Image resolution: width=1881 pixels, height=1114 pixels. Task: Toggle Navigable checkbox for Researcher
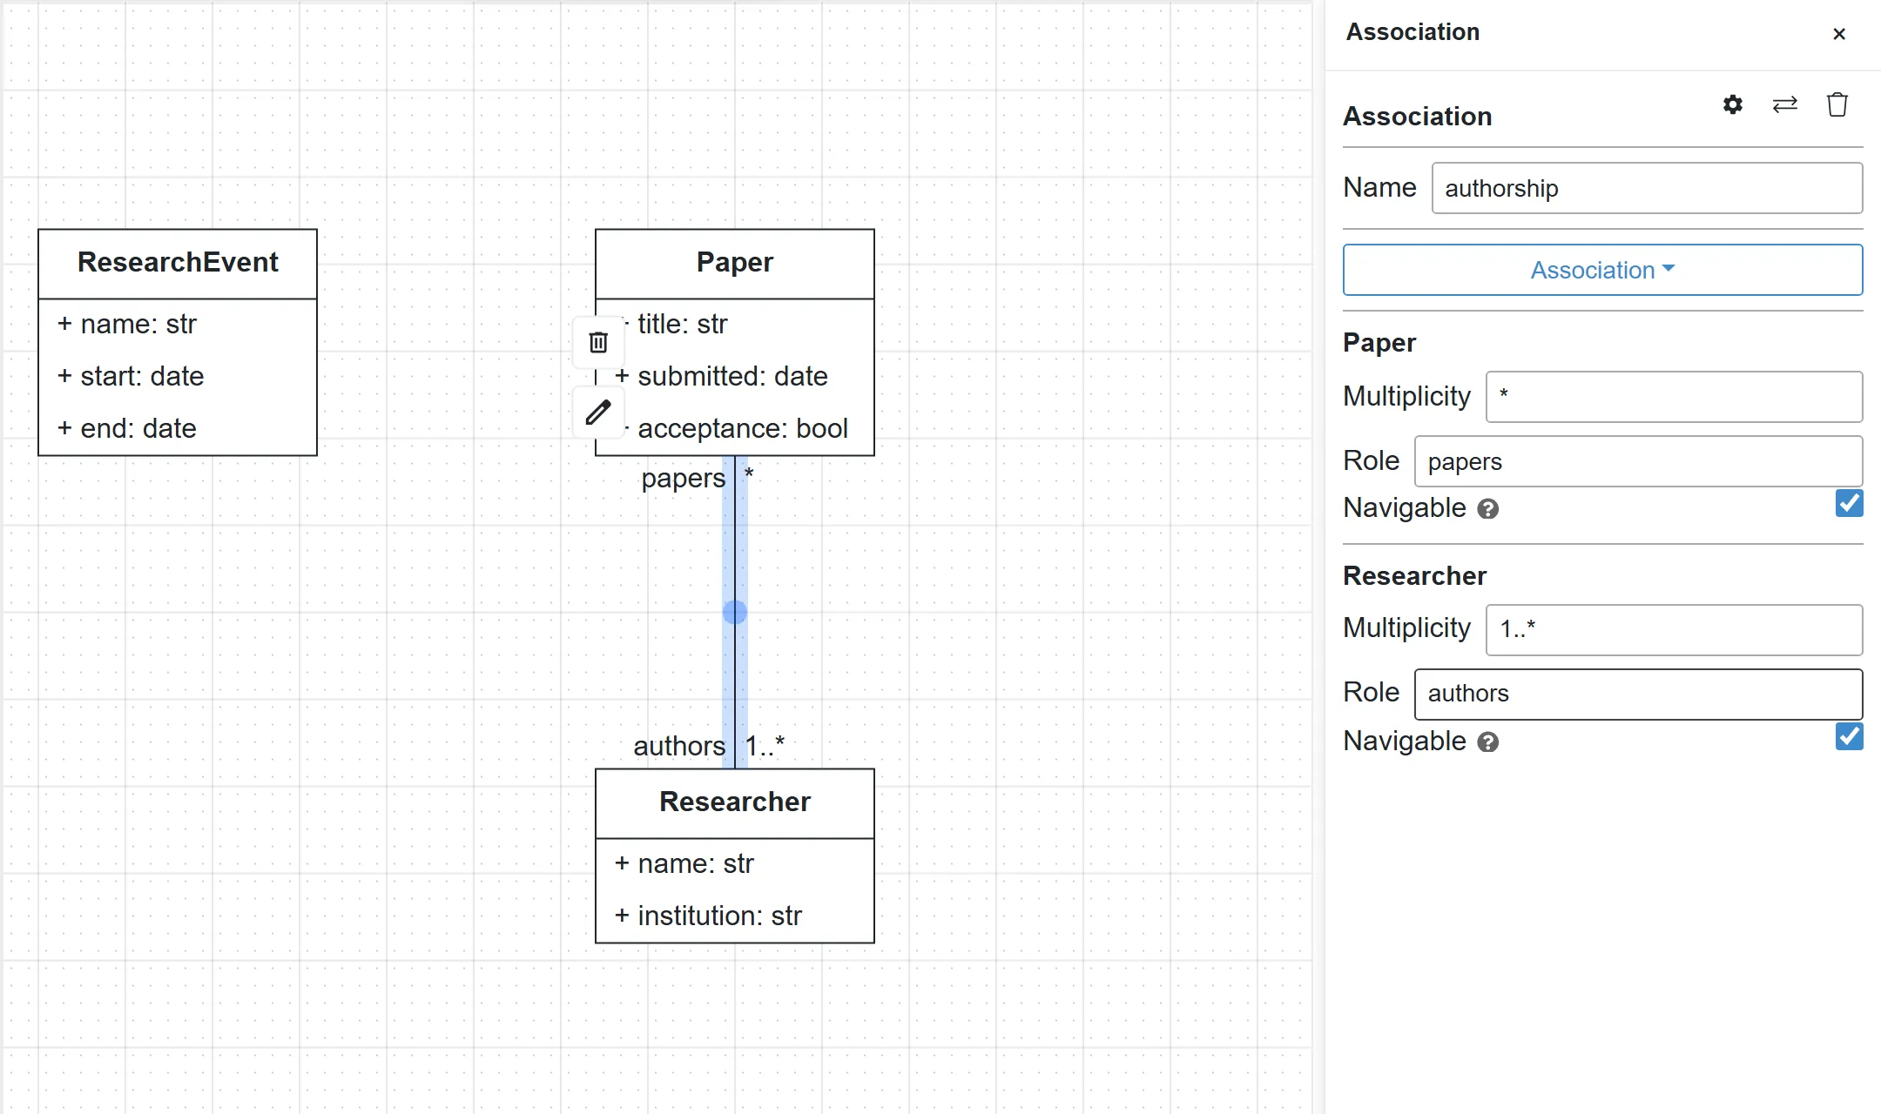1849,736
